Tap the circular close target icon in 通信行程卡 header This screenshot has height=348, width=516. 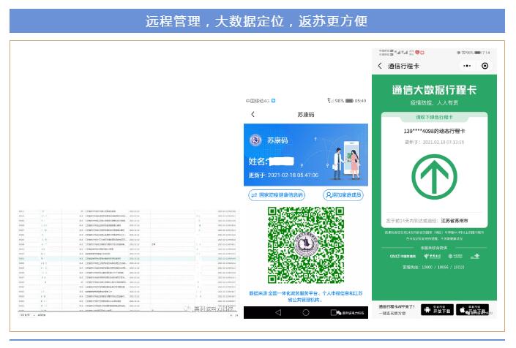pyautogui.click(x=485, y=66)
